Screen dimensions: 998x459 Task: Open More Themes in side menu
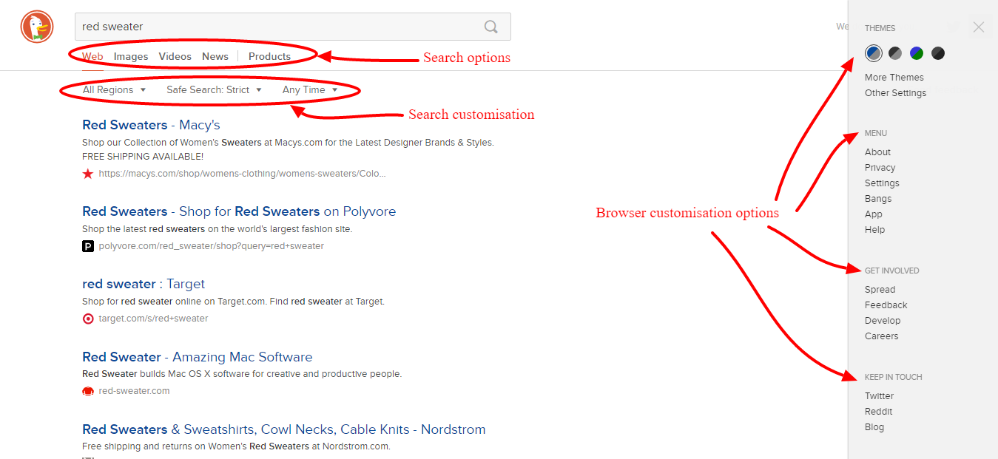click(x=894, y=77)
